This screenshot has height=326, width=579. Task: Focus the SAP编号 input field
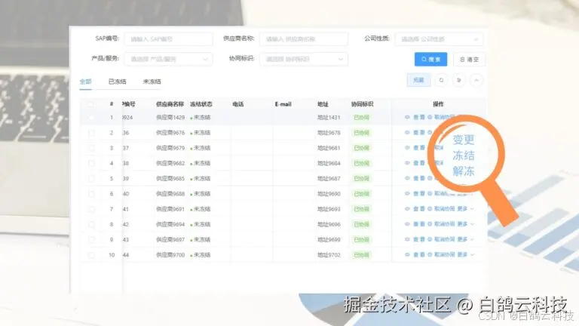point(168,38)
